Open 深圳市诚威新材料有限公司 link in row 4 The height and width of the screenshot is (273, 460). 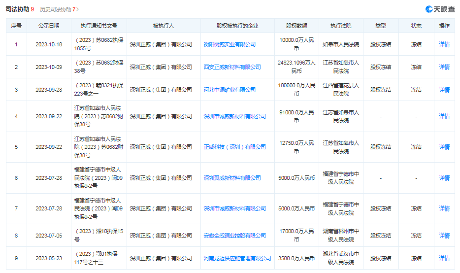(x=235, y=116)
